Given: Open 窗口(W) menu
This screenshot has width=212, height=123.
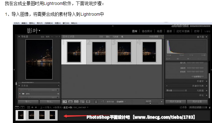Looking at the screenshot, I should pos(66,23).
